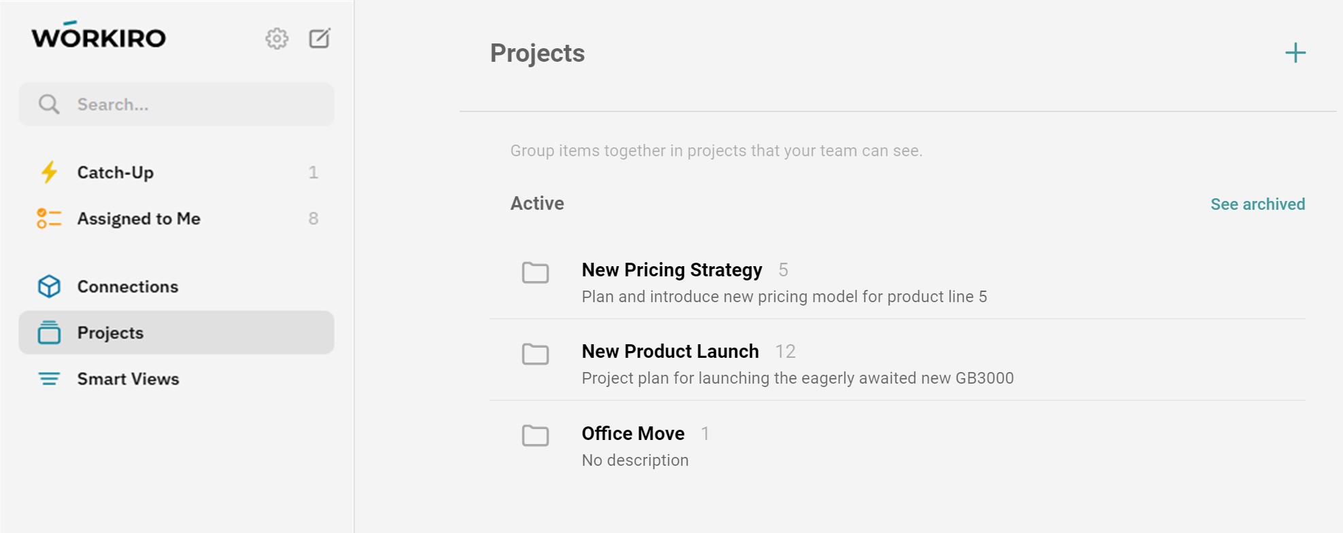Click the Workiro logo

(x=99, y=37)
